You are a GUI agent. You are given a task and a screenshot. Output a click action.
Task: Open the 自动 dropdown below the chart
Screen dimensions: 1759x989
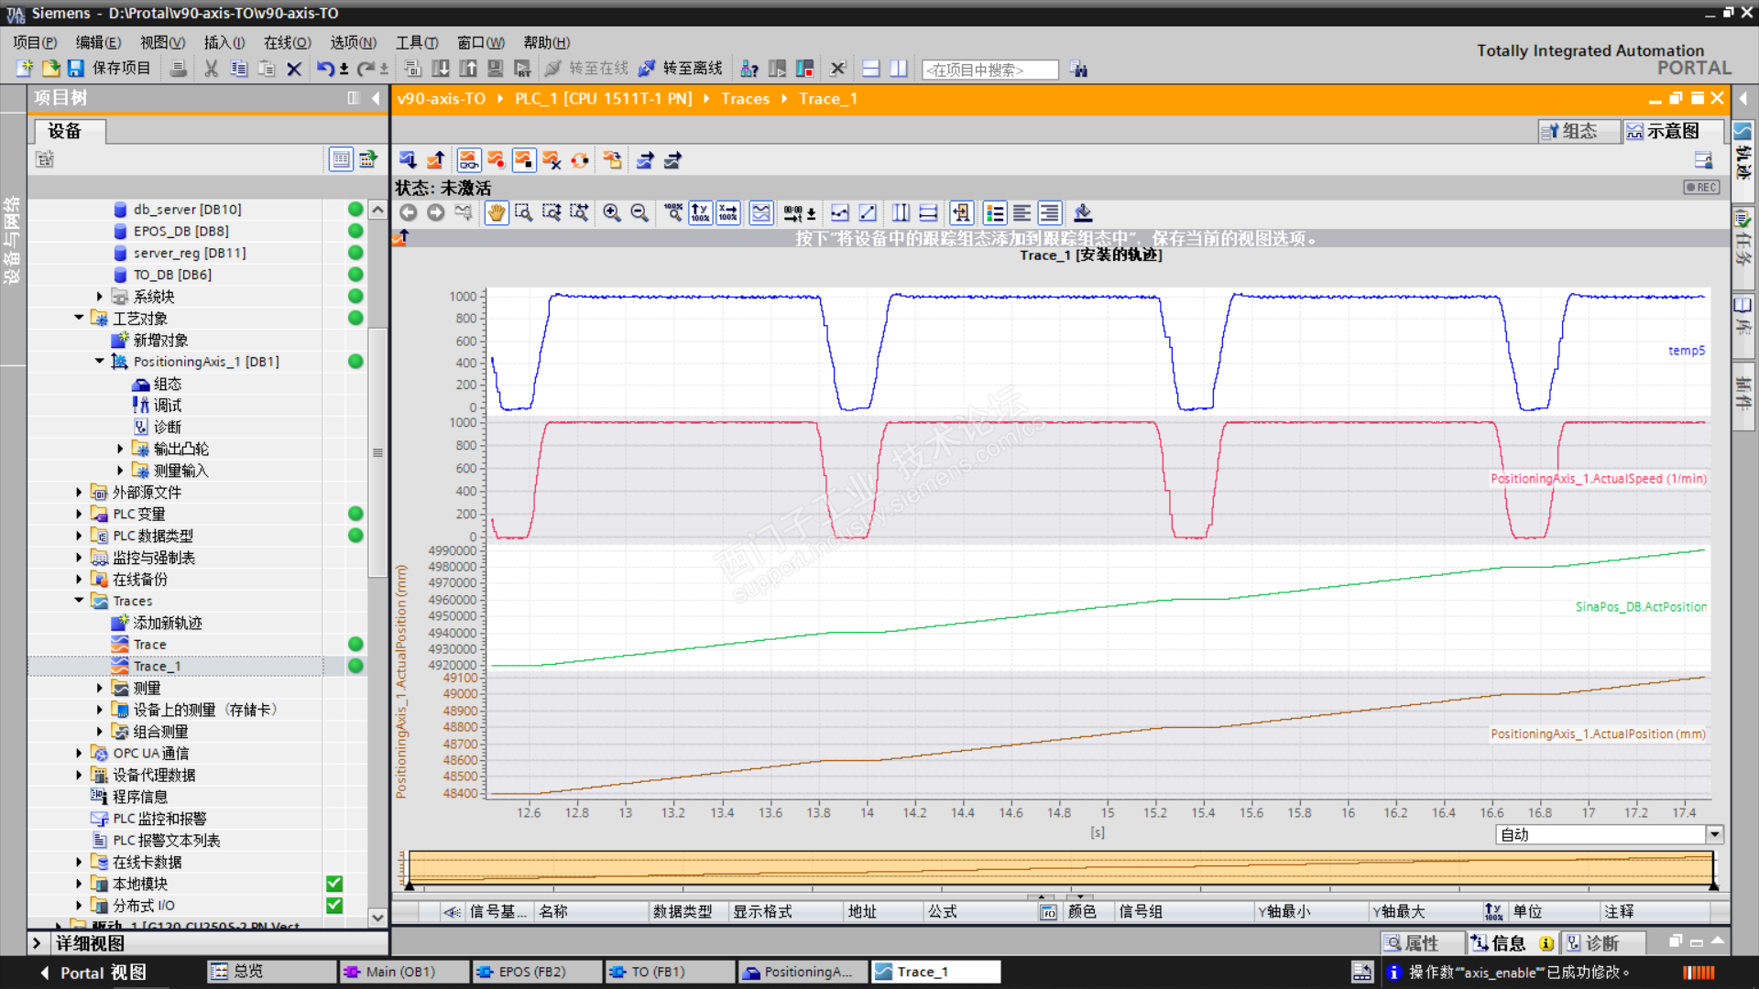1714,834
